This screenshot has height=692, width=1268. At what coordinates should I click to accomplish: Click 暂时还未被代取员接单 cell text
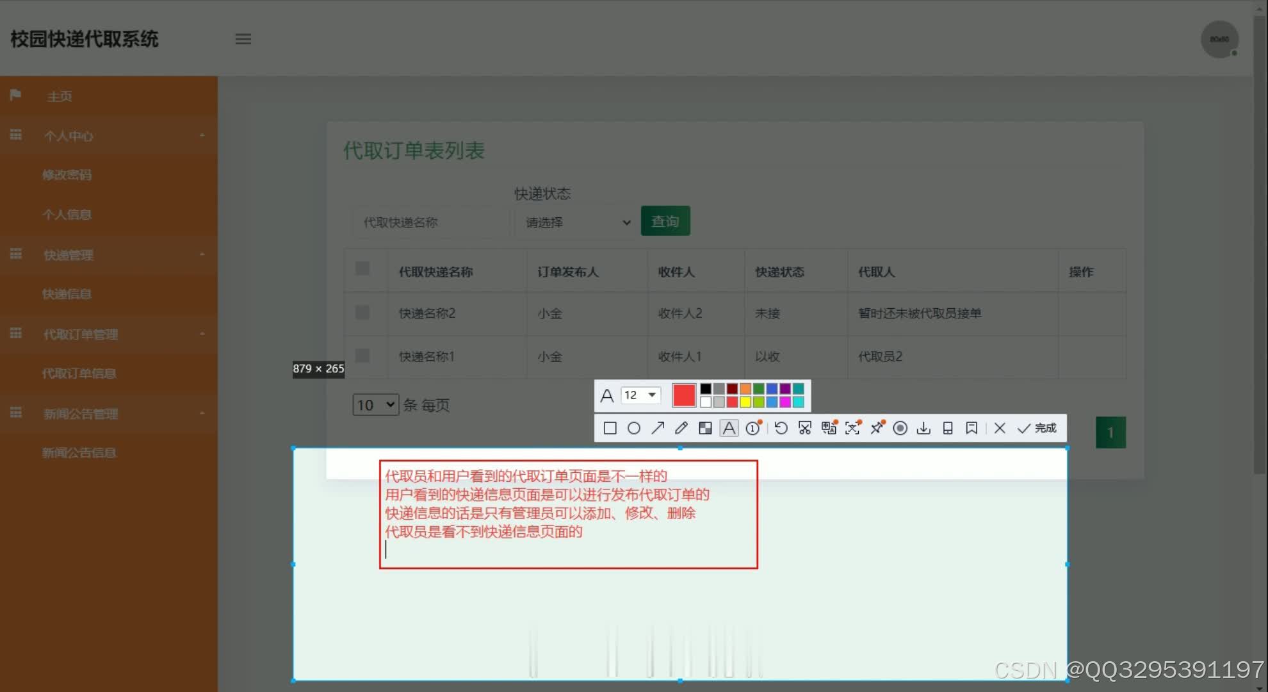[x=920, y=313]
